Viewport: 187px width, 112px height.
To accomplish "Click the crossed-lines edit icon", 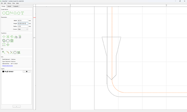I will tap(11, 52).
